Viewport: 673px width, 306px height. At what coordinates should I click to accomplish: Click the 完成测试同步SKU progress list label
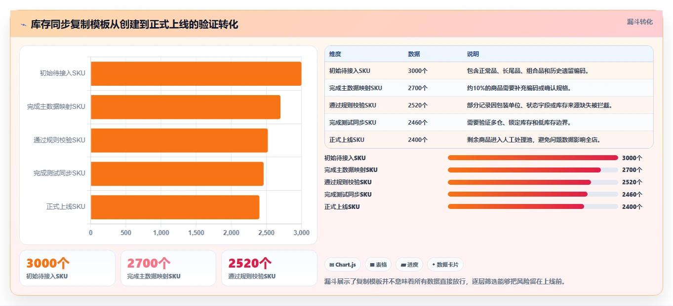[348, 195]
